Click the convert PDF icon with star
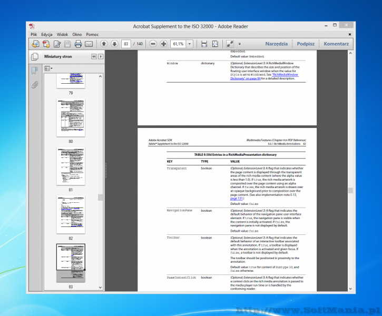This screenshot has width=382, height=316. [46, 44]
